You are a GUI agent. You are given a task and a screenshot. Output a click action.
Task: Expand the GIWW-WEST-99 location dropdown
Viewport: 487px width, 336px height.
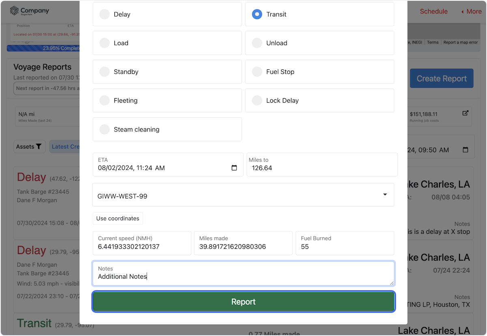384,194
